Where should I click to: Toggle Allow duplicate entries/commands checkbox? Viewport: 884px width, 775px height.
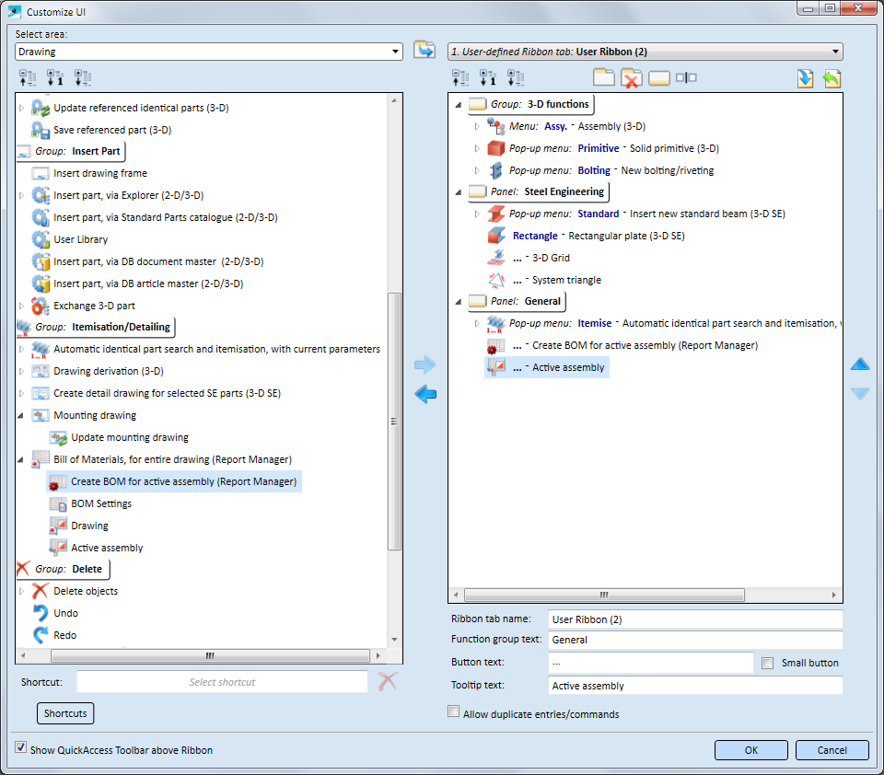tap(453, 712)
